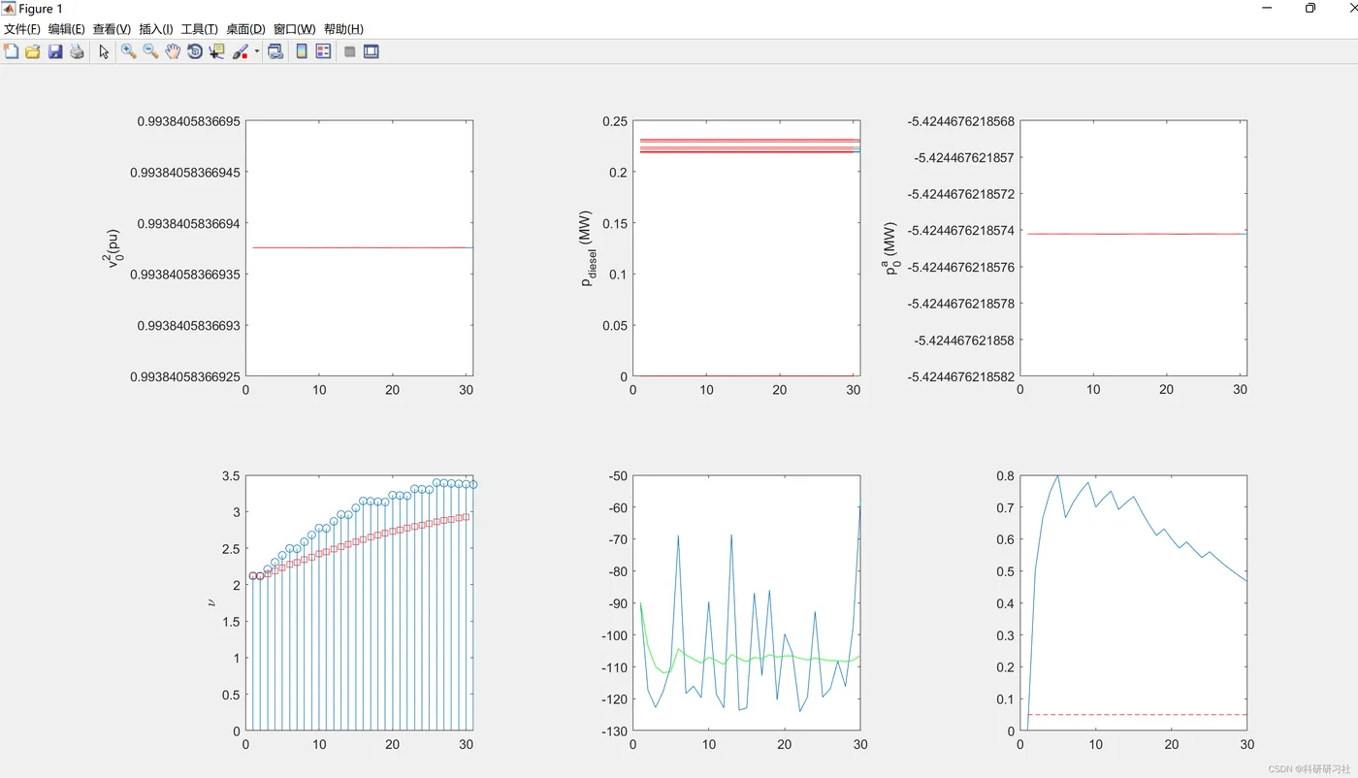This screenshot has width=1358, height=778.
Task: Open the 文件(F) menu
Action: click(22, 29)
